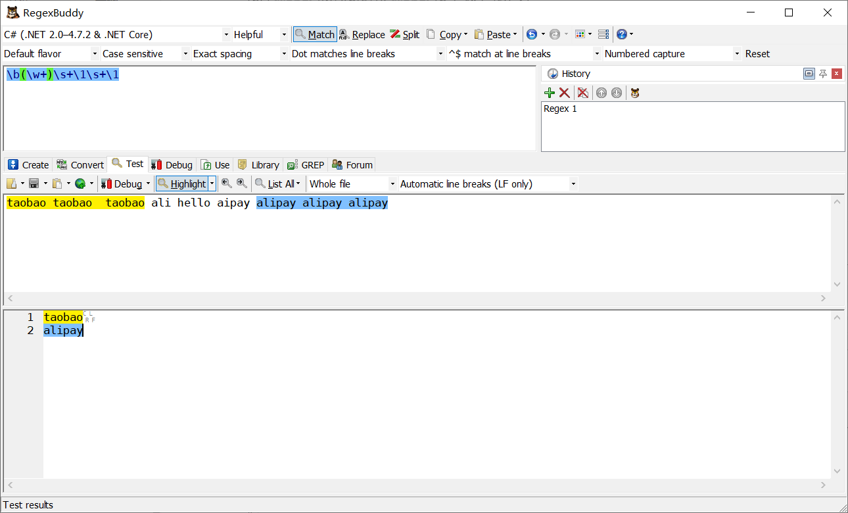Click result line 2 'alipay'
Image resolution: width=848 pixels, height=513 pixels.
pyautogui.click(x=63, y=330)
